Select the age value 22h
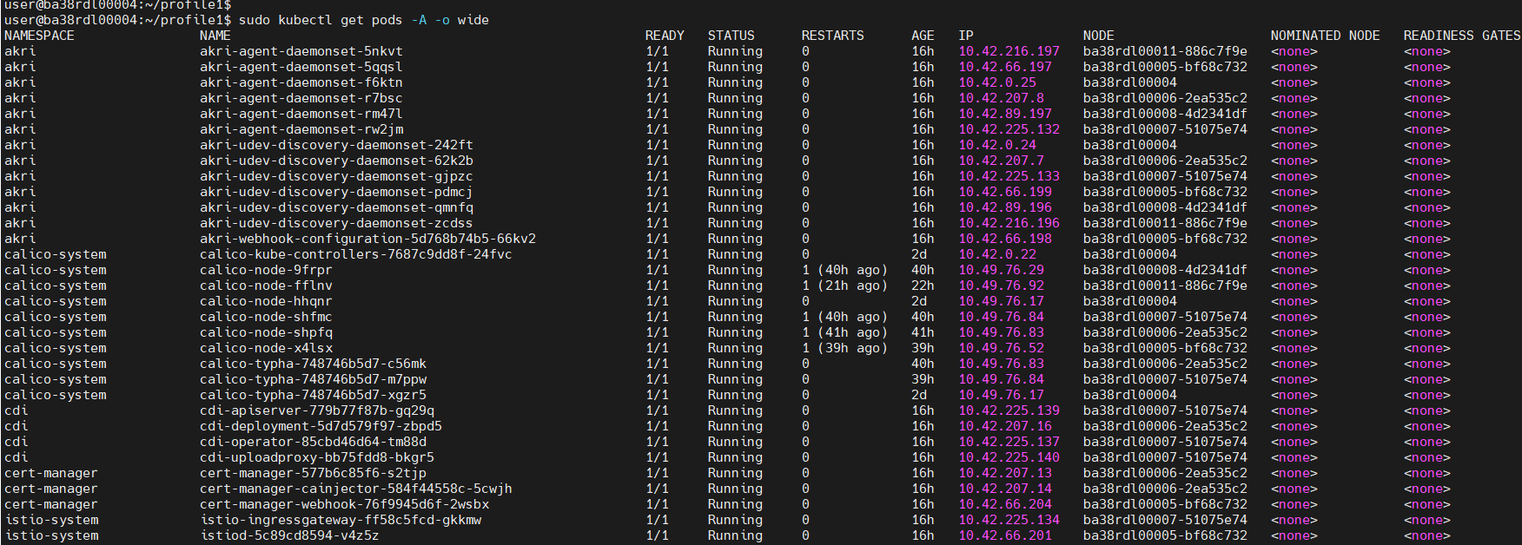The height and width of the screenshot is (545, 1522). click(x=923, y=286)
